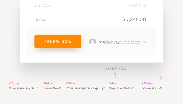Click the subtotal amount $ 6,813.00
This screenshot has width=183, height=104.
(x=138, y=6)
